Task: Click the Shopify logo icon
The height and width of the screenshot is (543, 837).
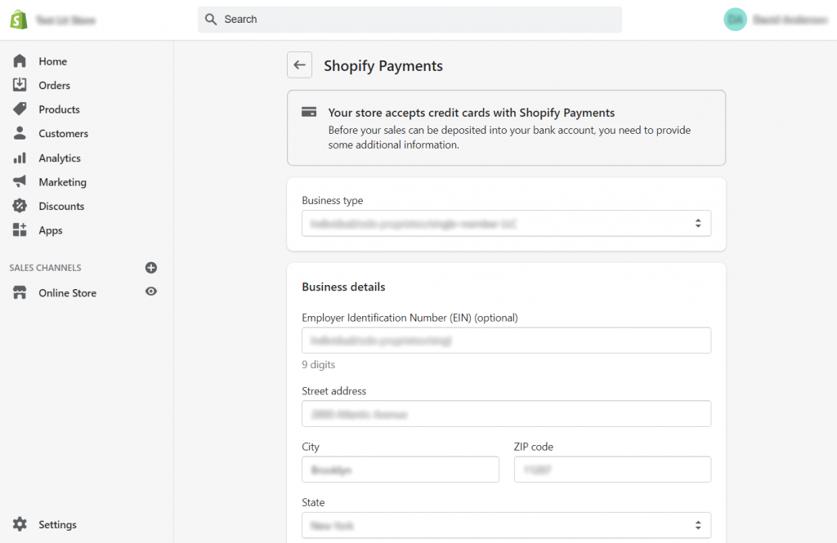Action: click(x=19, y=20)
